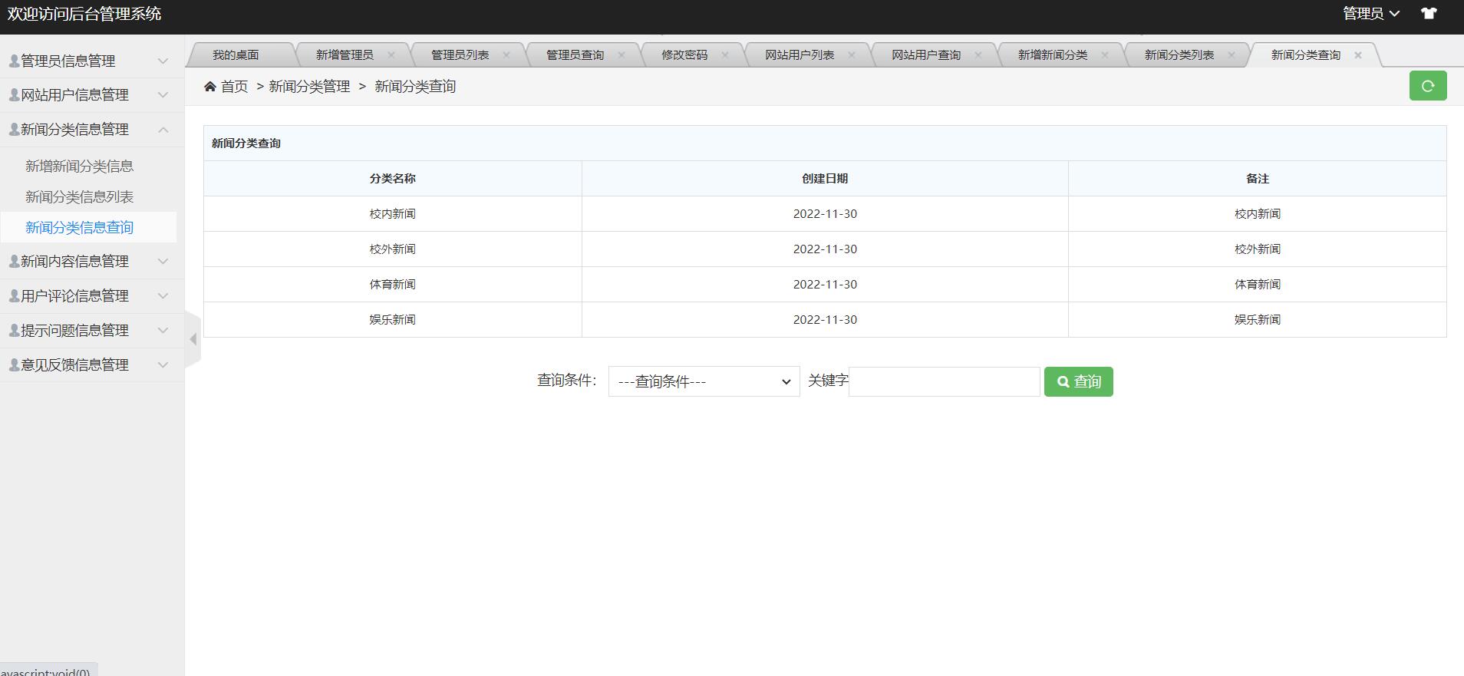Click 娱乐新闻 in 备注 column
The width and height of the screenshot is (1464, 676).
pyautogui.click(x=1258, y=320)
